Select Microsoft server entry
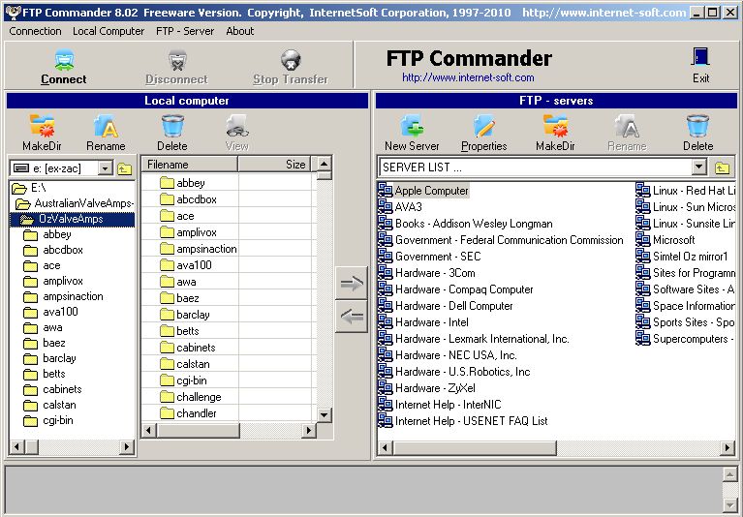Screen dimensions: 743x517 coord(666,239)
